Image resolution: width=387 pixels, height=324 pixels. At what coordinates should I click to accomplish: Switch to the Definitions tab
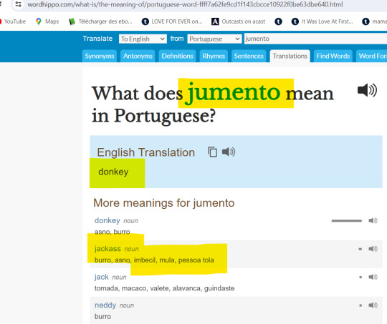177,57
